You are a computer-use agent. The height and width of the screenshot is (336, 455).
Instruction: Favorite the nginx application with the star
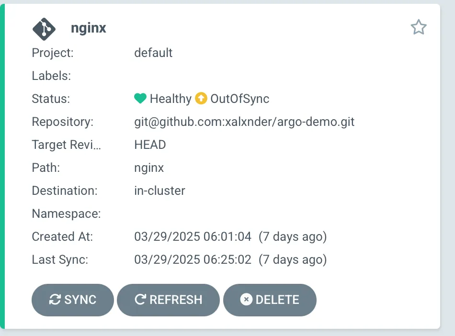(x=419, y=27)
